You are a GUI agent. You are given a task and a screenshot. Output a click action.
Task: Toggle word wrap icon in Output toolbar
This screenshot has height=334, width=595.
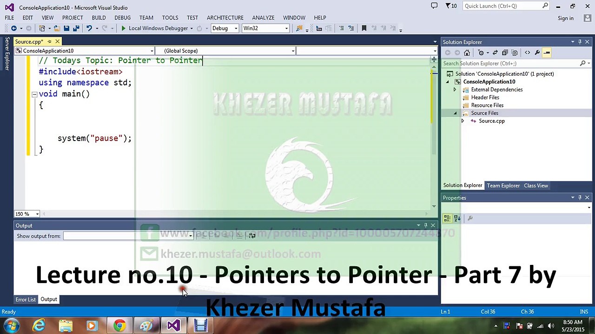click(252, 236)
